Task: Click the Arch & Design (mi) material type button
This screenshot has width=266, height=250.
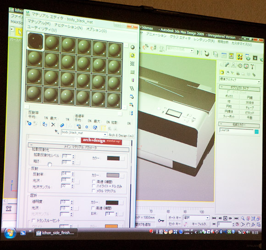Action: [121, 136]
